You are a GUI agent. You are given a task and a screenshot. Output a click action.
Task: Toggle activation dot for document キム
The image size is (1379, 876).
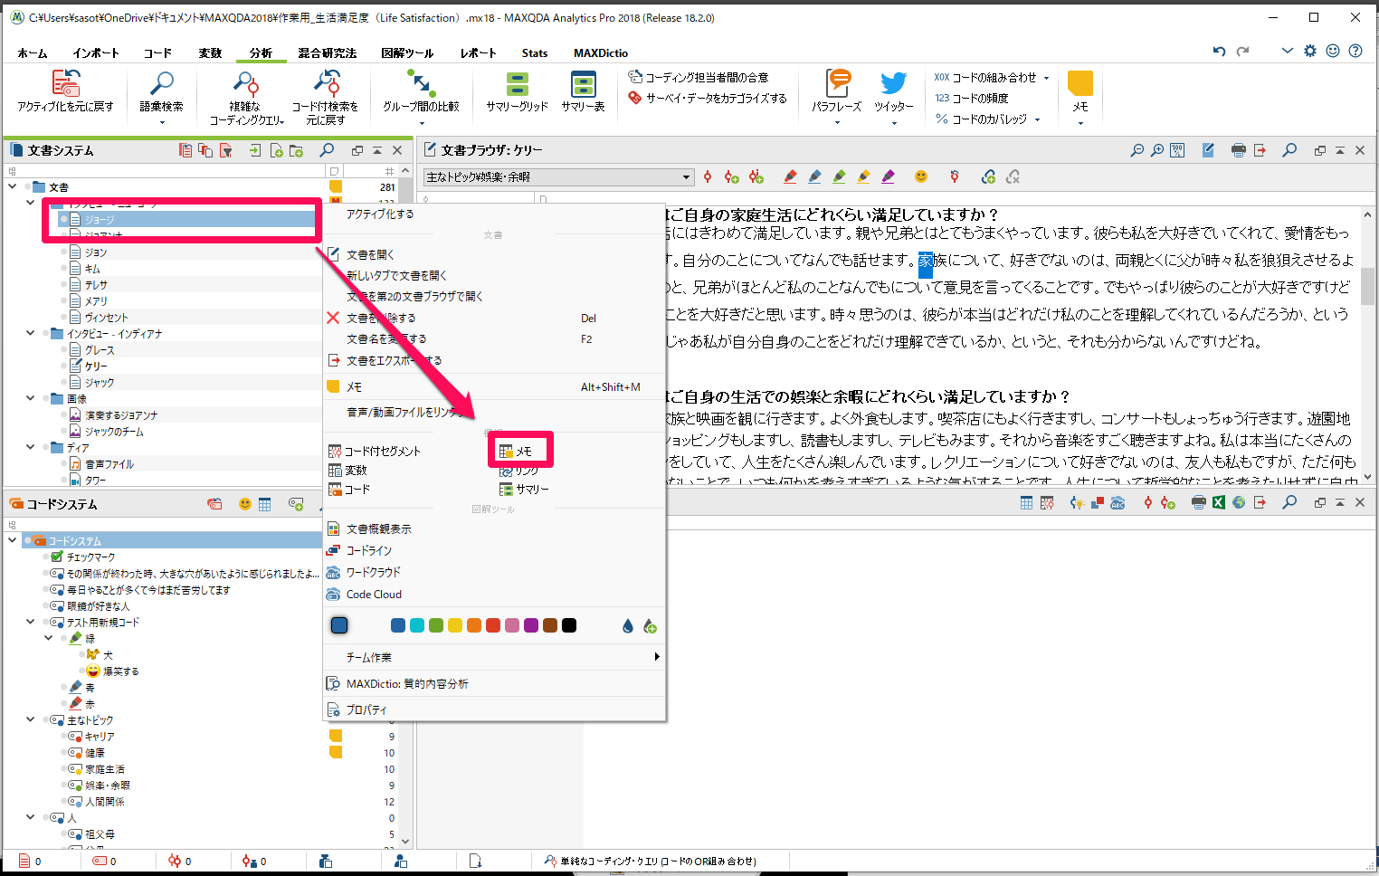[x=63, y=269]
